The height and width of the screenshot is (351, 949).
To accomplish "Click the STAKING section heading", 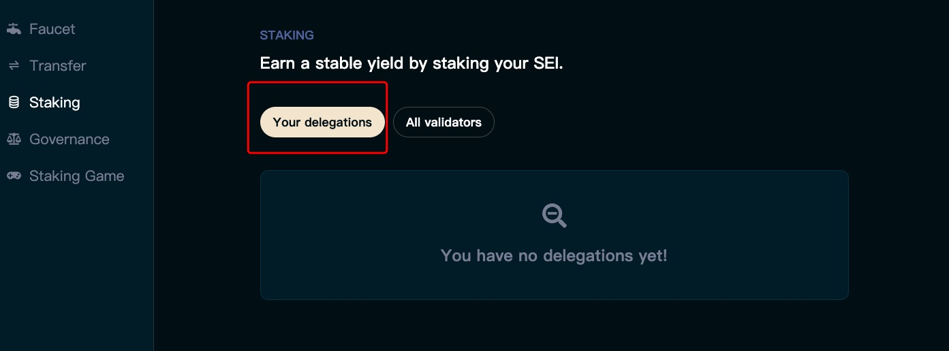I will 287,35.
